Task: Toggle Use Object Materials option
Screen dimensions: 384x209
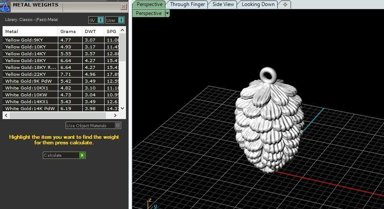Action: [93, 125]
